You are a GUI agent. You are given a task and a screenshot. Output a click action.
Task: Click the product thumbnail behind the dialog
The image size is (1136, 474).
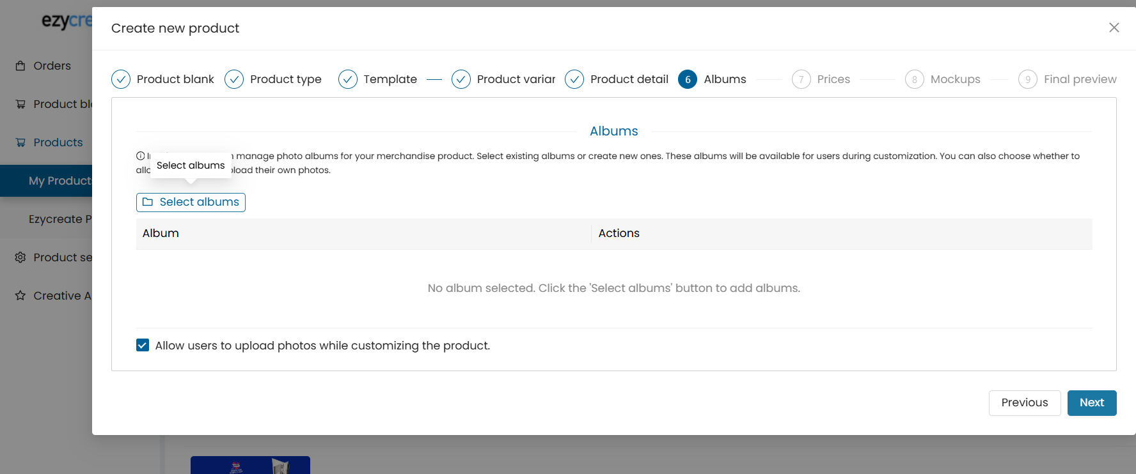click(250, 465)
